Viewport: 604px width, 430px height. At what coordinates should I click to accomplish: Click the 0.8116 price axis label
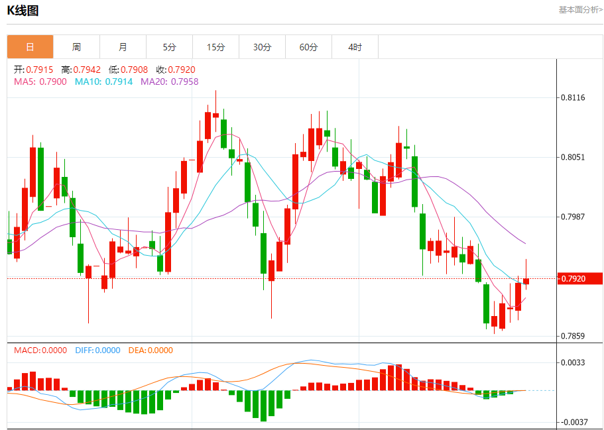click(x=572, y=97)
